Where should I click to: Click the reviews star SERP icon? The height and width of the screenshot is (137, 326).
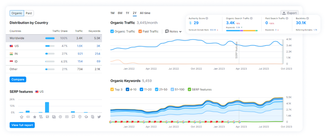tap(35, 117)
